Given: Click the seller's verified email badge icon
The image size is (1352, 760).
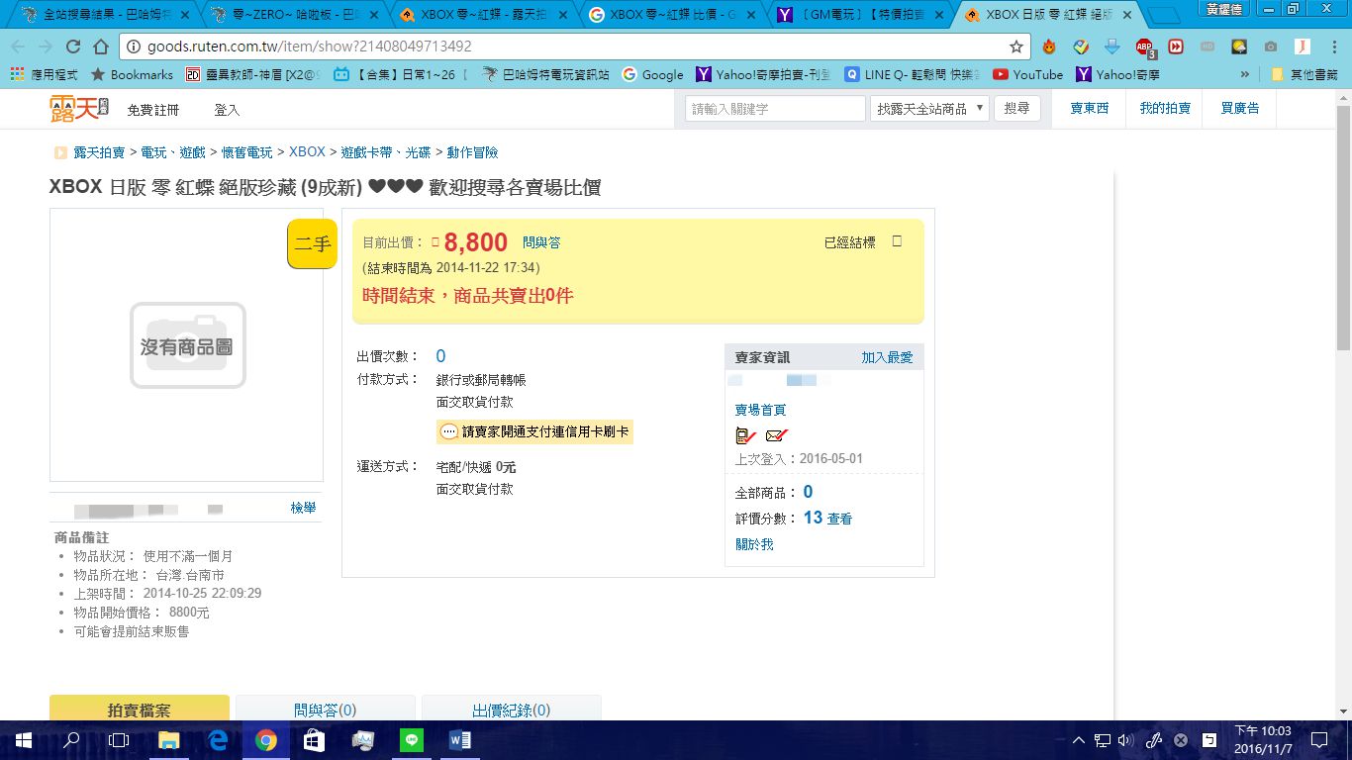Looking at the screenshot, I should coord(777,435).
